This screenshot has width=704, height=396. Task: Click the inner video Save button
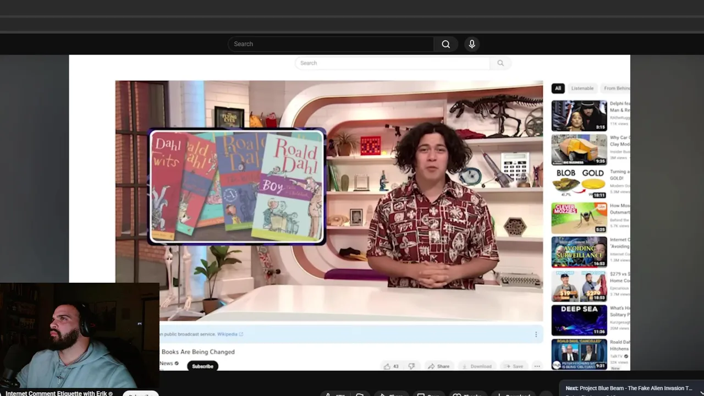(x=514, y=366)
